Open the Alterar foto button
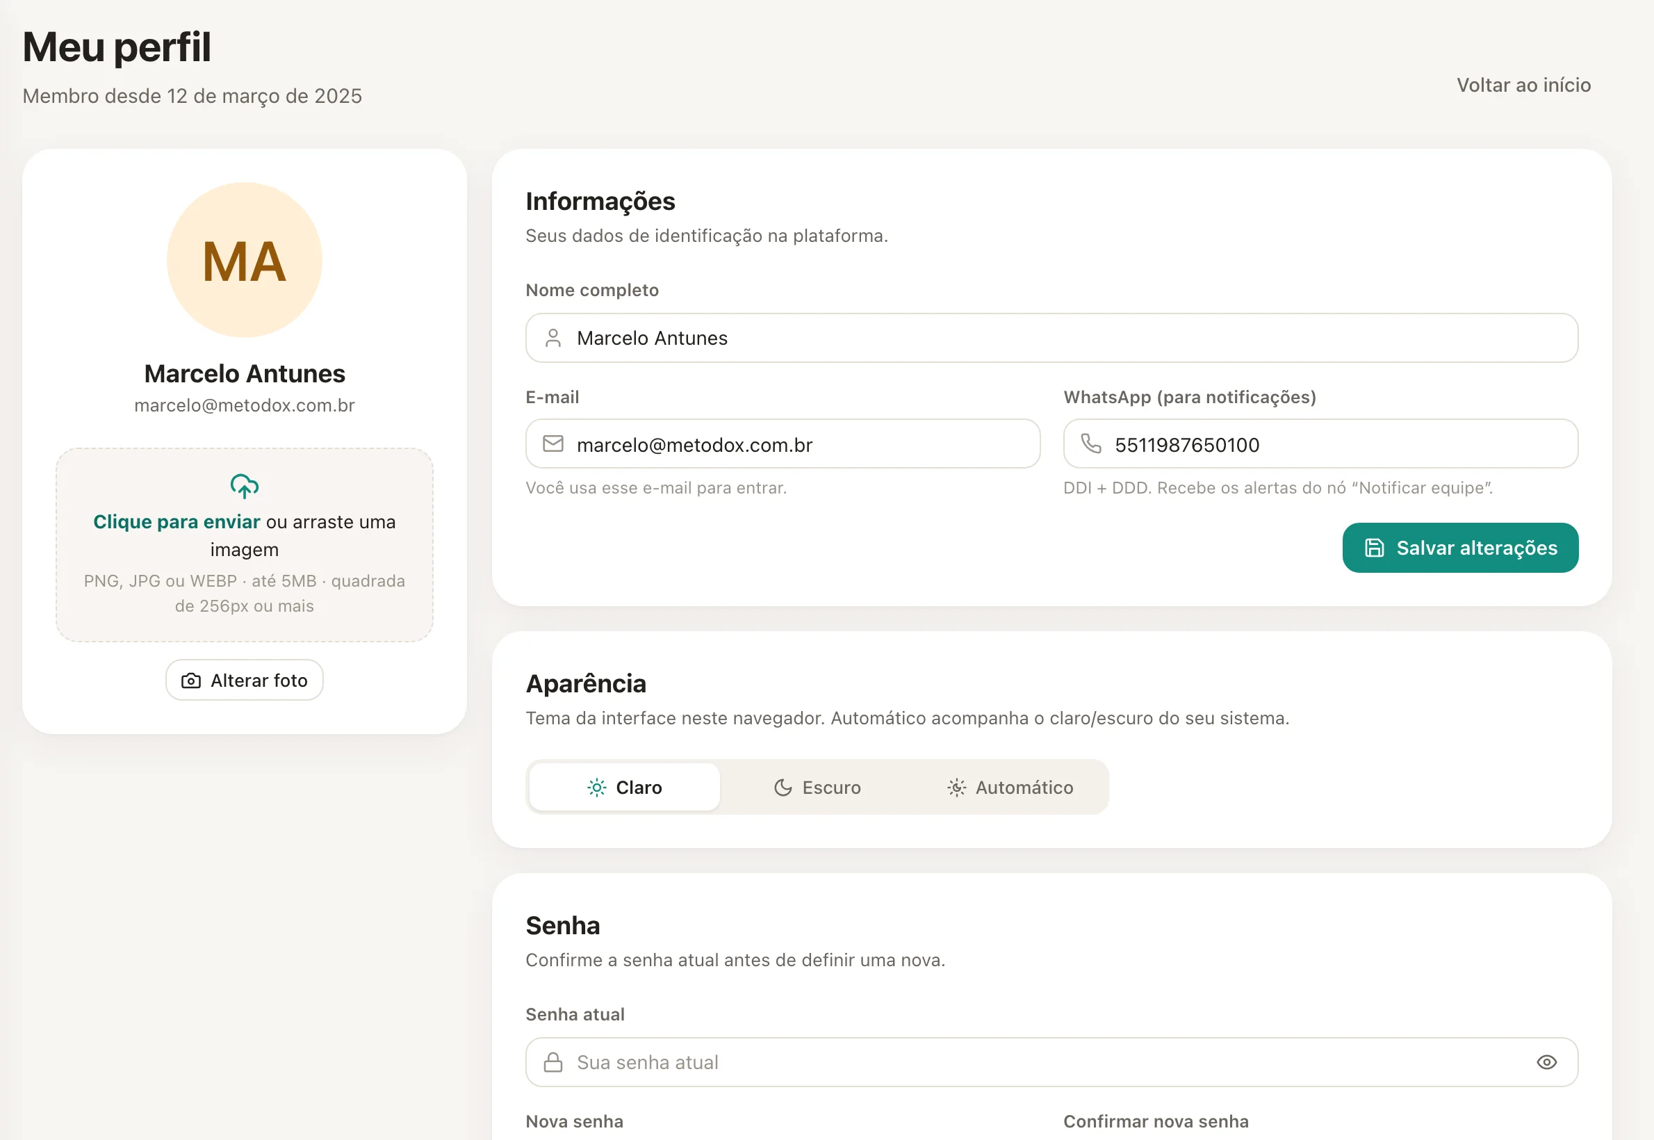1654x1140 pixels. coord(244,680)
